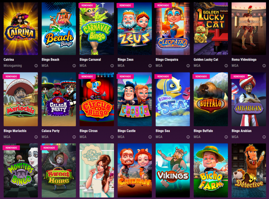
Task: Select the Bicho Farm game tile
Action: [x=211, y=171]
